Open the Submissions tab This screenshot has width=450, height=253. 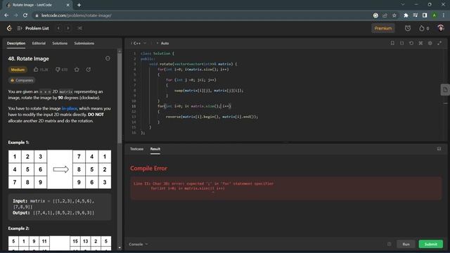pyautogui.click(x=84, y=44)
